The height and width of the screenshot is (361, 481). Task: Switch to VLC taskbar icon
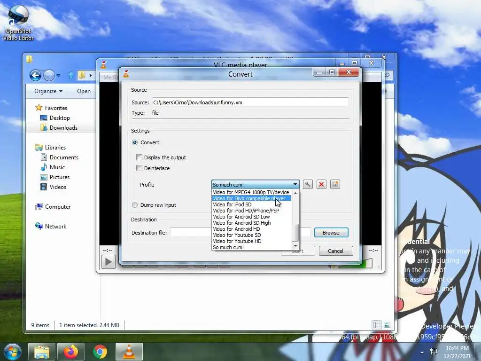[129, 352]
